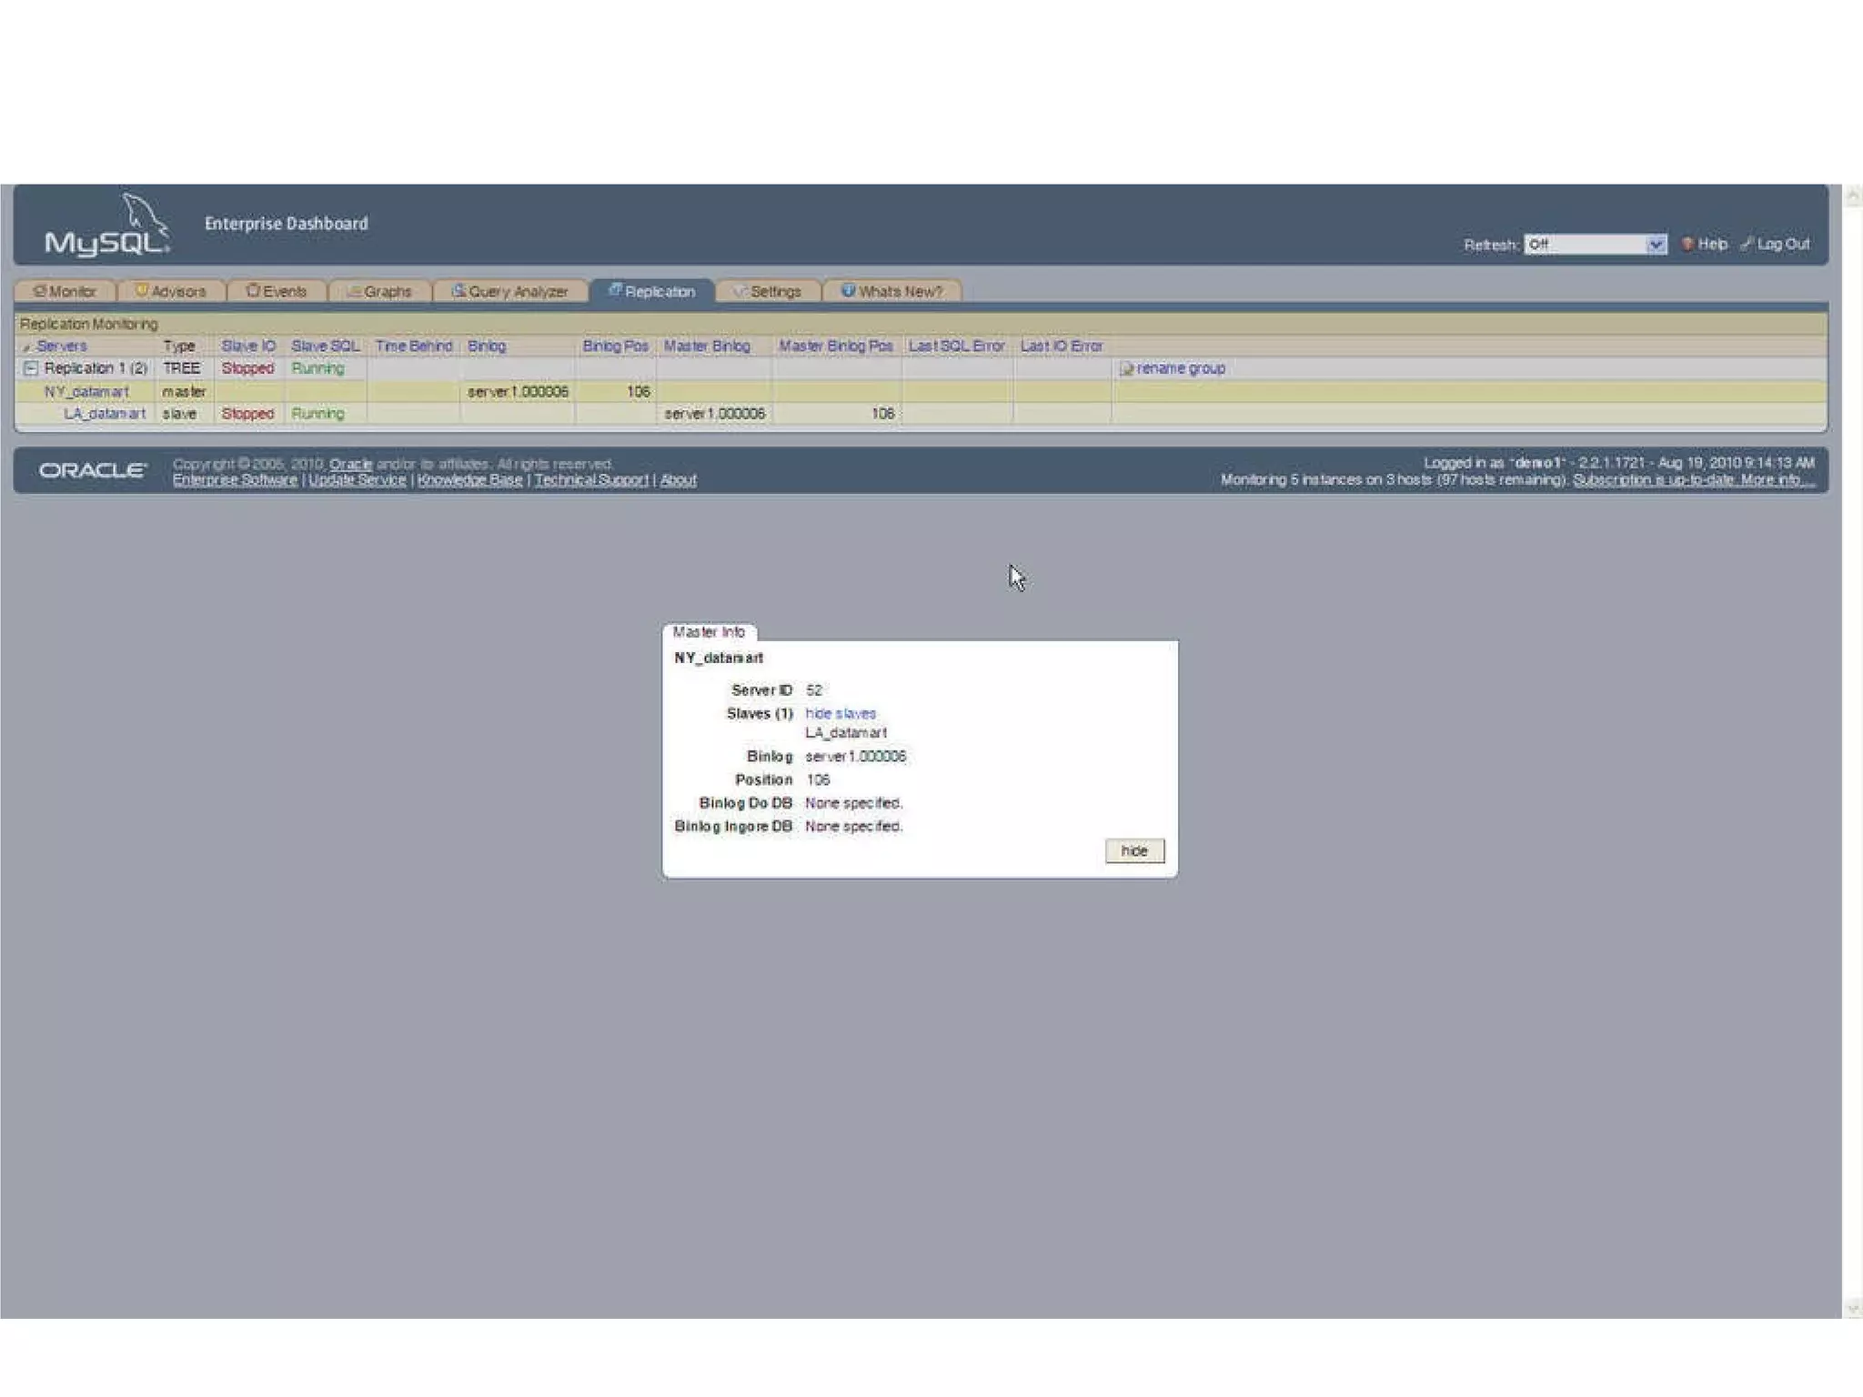
Task: Click the hide slaves link
Action: click(840, 714)
